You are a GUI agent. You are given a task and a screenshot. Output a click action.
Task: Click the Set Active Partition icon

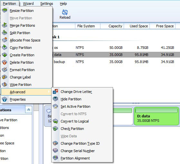55,106
